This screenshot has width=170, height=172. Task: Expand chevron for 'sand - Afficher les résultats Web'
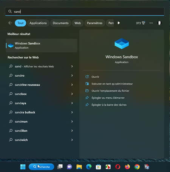[x=72, y=66]
